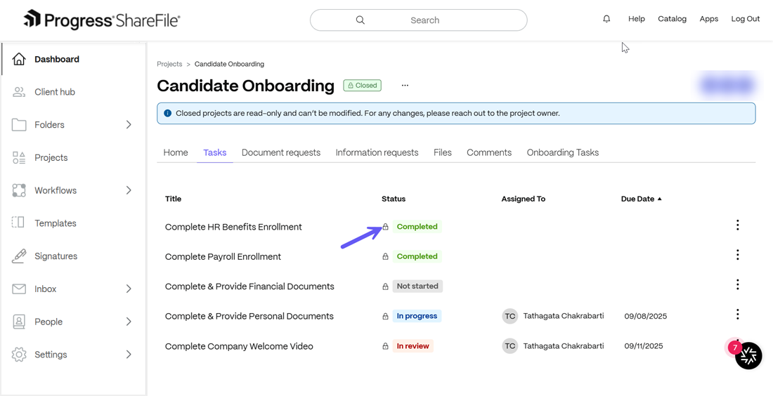Viewport: 773px width, 396px height.
Task: Expand the Folders sidebar chevron
Action: 129,124
